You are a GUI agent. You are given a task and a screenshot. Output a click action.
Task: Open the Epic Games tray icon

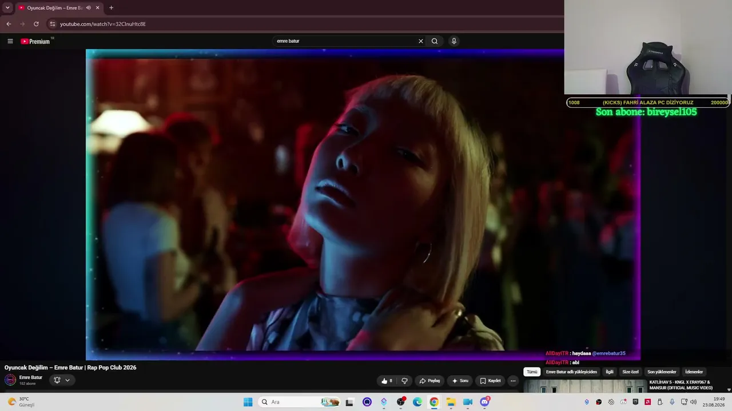(x=635, y=402)
